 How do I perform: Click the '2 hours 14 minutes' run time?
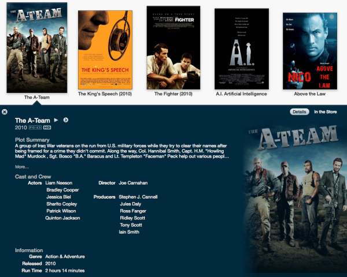(65, 271)
